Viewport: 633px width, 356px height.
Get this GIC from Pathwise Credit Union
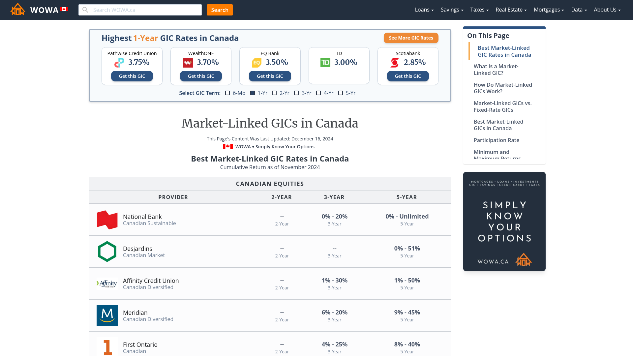coord(132,76)
